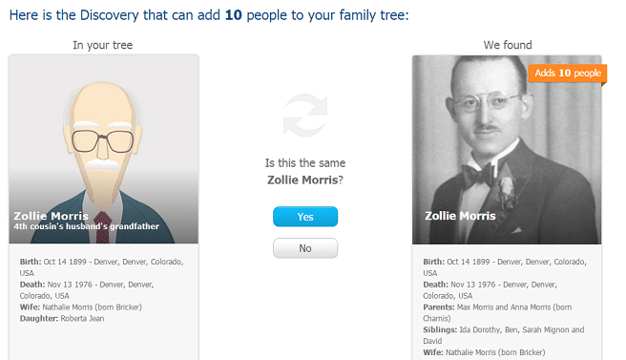Click Wife Nathalie Morris in left card
The height and width of the screenshot is (360, 626).
[x=81, y=307]
